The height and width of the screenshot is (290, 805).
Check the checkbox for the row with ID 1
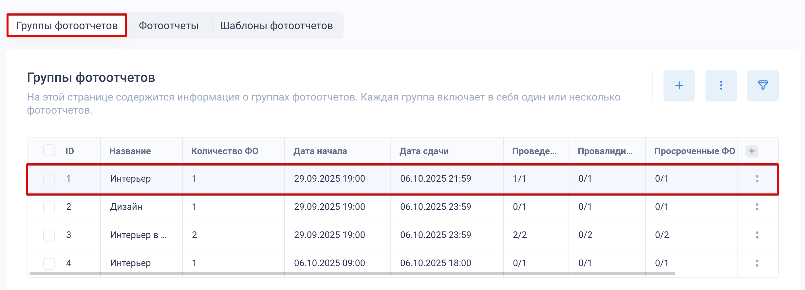pos(49,179)
